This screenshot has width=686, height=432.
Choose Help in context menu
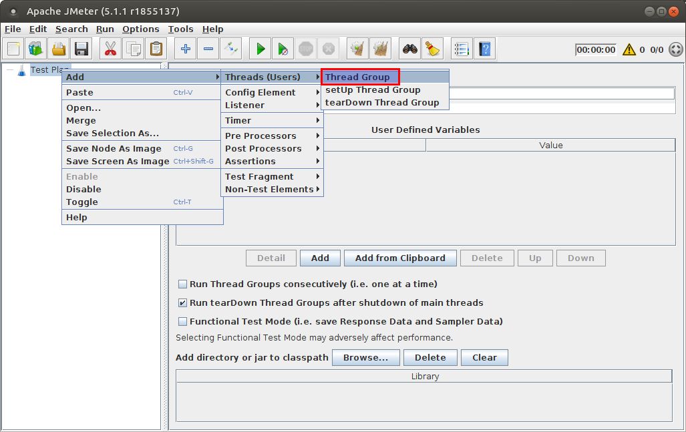pos(142,217)
